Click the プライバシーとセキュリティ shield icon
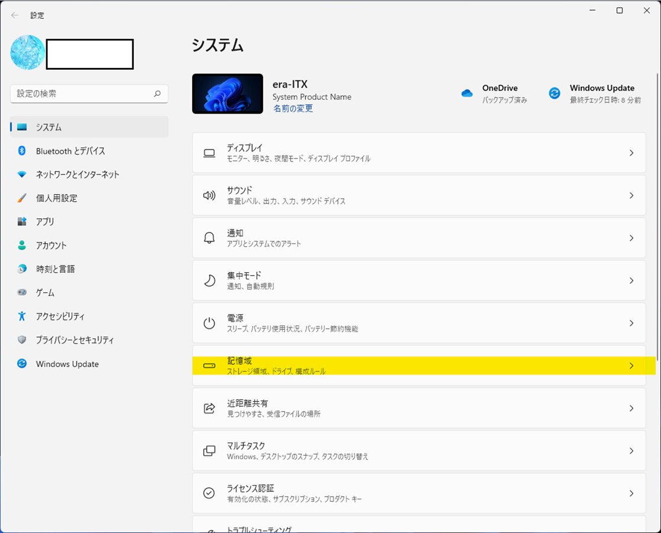This screenshot has width=661, height=533. 22,340
